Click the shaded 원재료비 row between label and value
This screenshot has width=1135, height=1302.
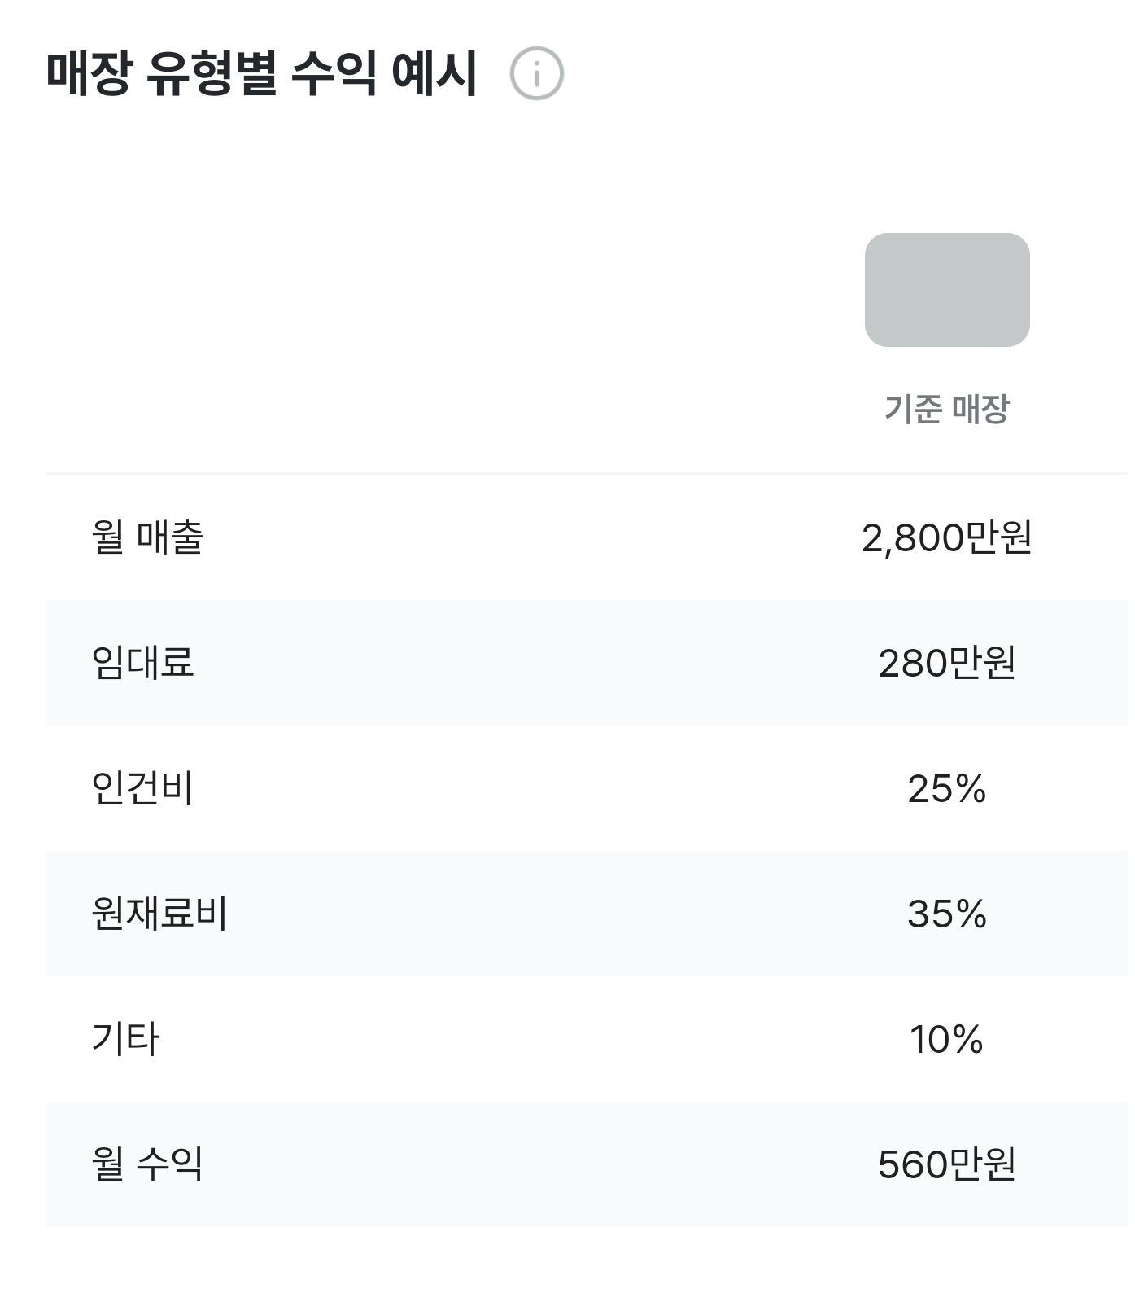(529, 914)
